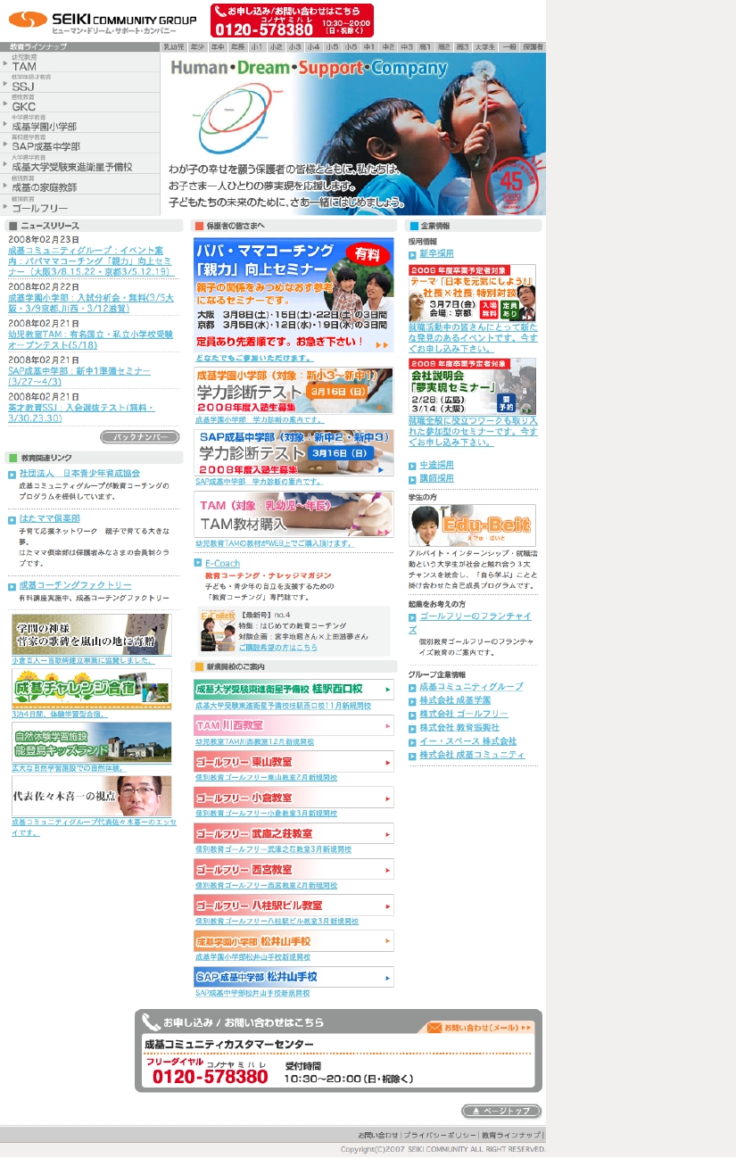
Task: Click the SAP成基中学部 学力診断テスト banner
Action: click(x=294, y=452)
